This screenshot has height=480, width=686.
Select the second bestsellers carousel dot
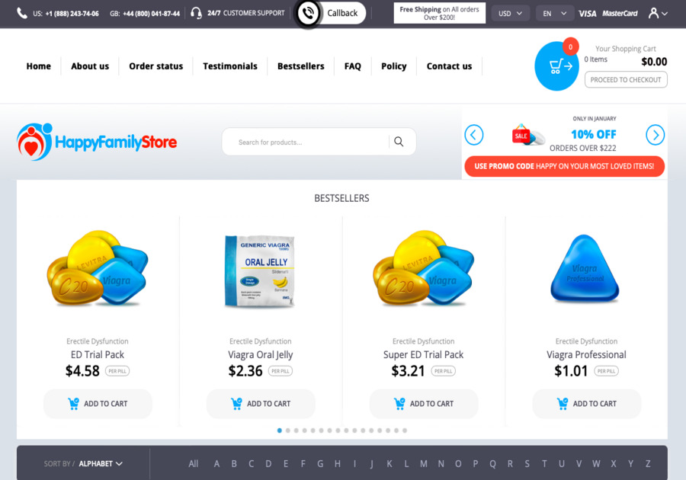coord(288,430)
